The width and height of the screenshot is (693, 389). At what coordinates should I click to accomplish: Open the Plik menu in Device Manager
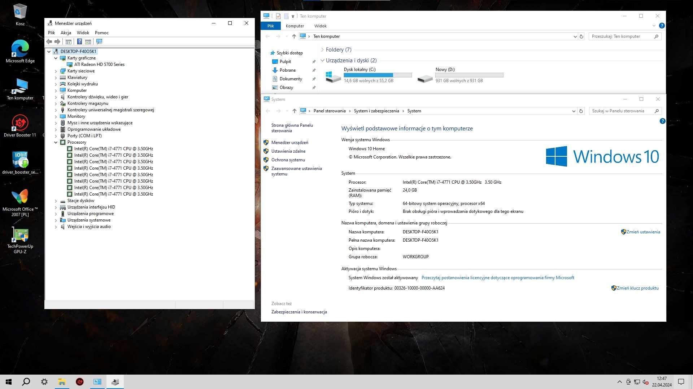(x=51, y=32)
